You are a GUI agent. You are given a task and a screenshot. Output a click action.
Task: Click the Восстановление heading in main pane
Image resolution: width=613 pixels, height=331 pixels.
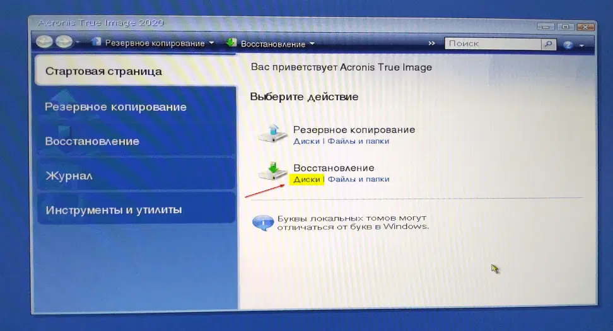[334, 168]
